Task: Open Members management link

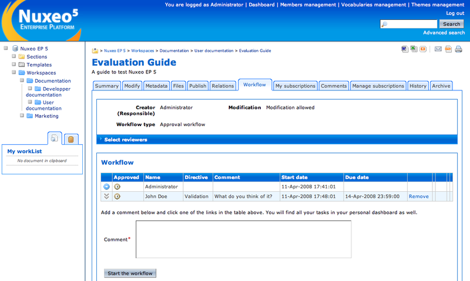Action: [308, 5]
